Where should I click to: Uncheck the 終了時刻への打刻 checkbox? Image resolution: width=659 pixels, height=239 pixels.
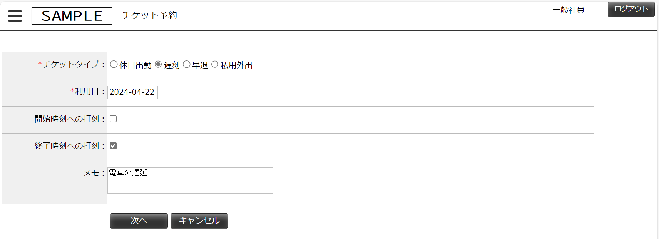click(x=113, y=146)
